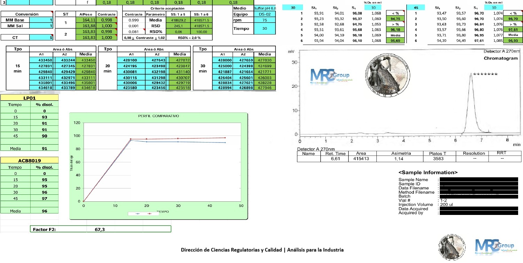Select the "RSD% < 2,0 %" criterion cell

(x=189, y=37)
